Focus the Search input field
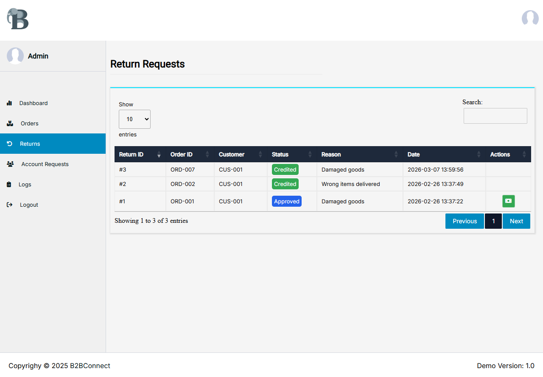This screenshot has width=543, height=377. pyautogui.click(x=495, y=116)
